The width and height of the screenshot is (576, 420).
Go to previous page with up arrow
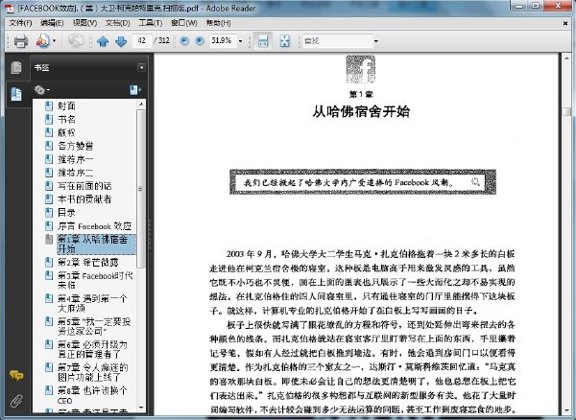click(103, 41)
